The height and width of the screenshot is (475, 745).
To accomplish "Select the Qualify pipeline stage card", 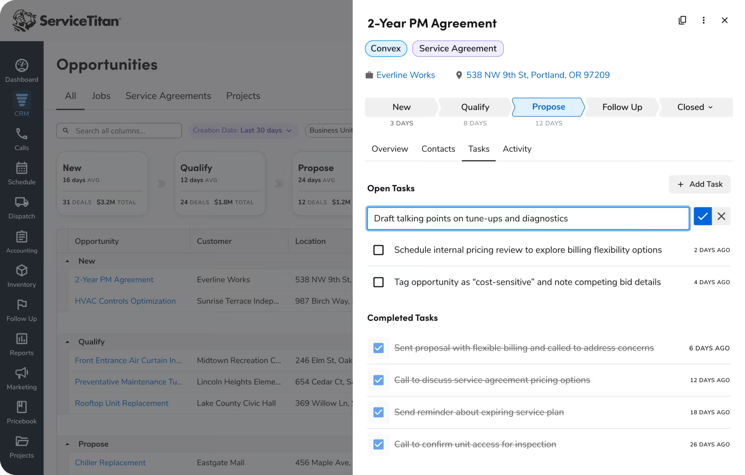I will (220, 184).
